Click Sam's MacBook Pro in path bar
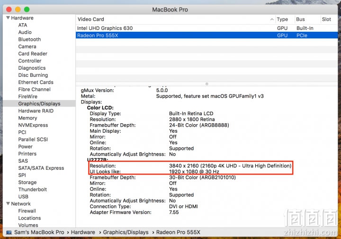This screenshot has height=239, width=341. 39,232
